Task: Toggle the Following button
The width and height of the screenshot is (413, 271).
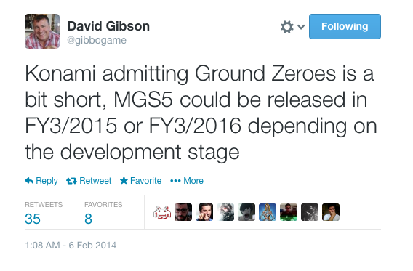Action: pyautogui.click(x=345, y=27)
